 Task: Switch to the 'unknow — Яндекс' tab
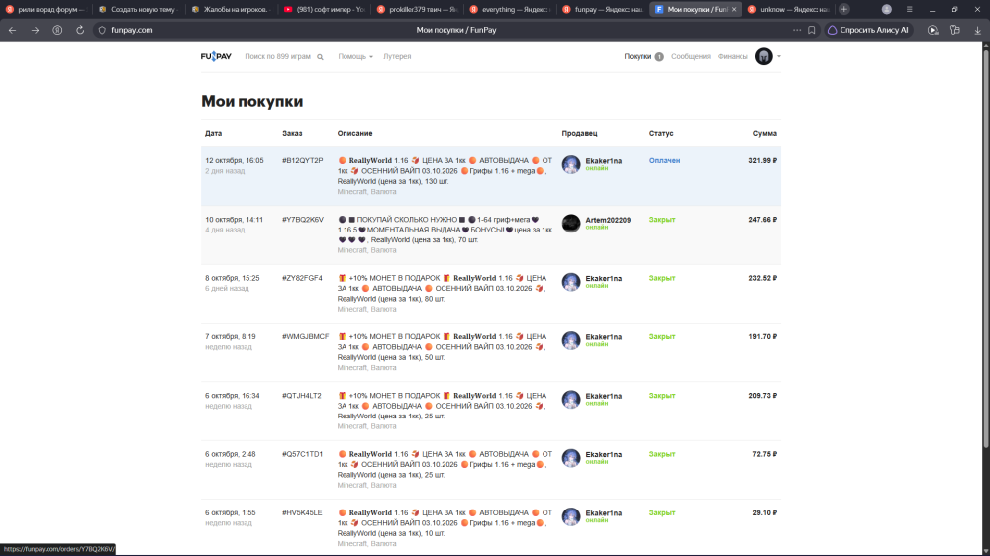point(788,10)
